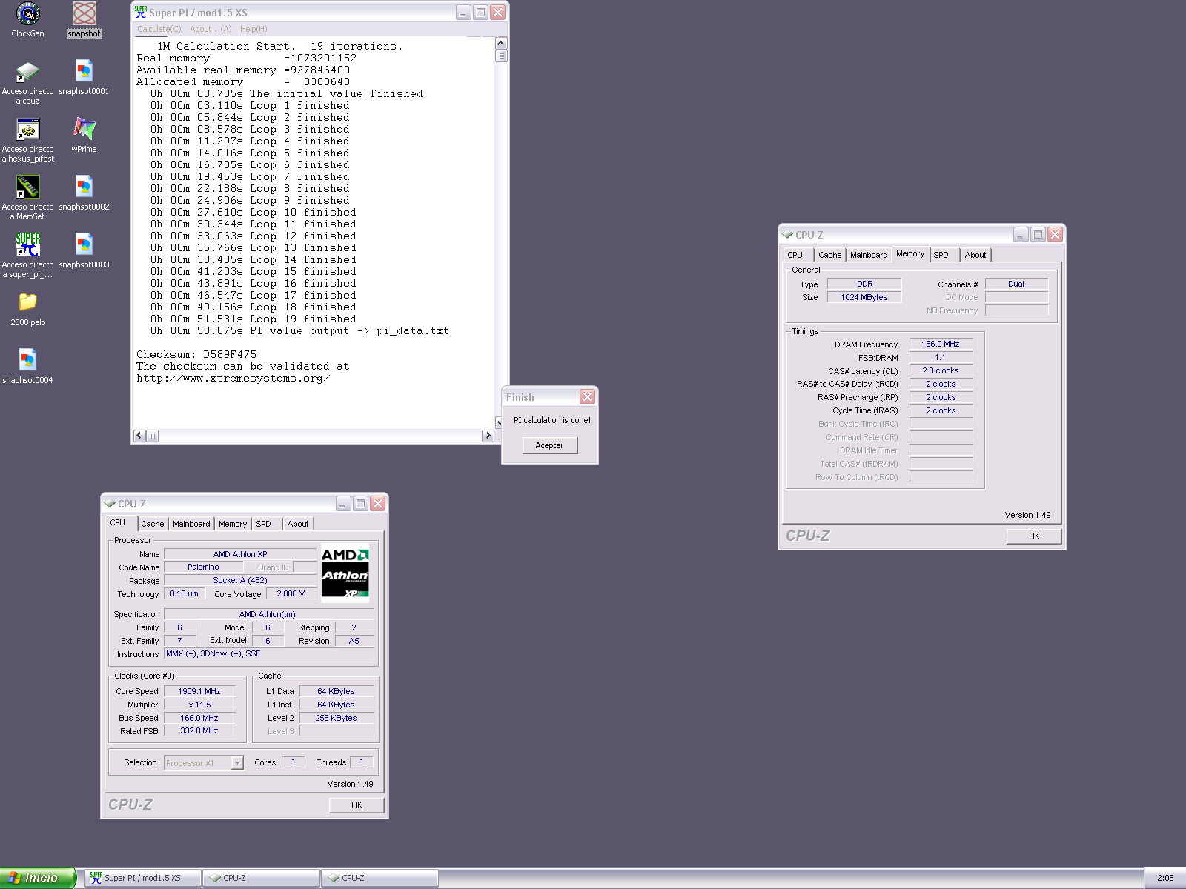Click the DRAM Frequency 166.0 MHz field
The image size is (1186, 889).
(x=941, y=344)
